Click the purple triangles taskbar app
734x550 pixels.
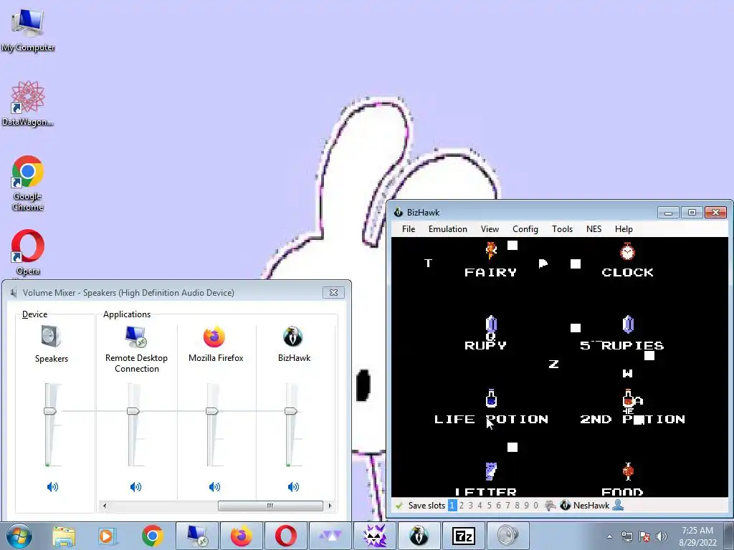point(330,536)
